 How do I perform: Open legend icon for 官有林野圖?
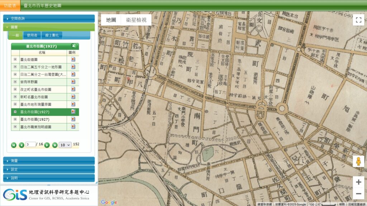click(73, 82)
